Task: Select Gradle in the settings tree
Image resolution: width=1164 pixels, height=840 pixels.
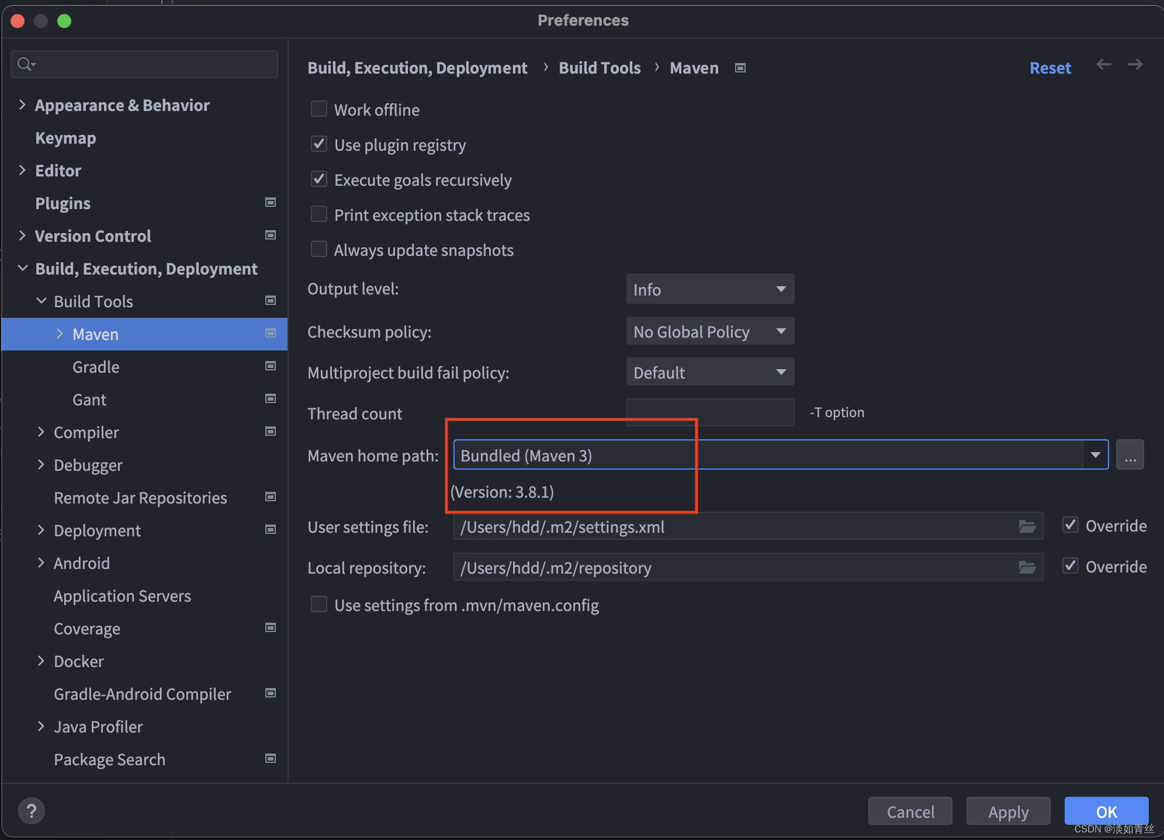Action: coord(96,367)
